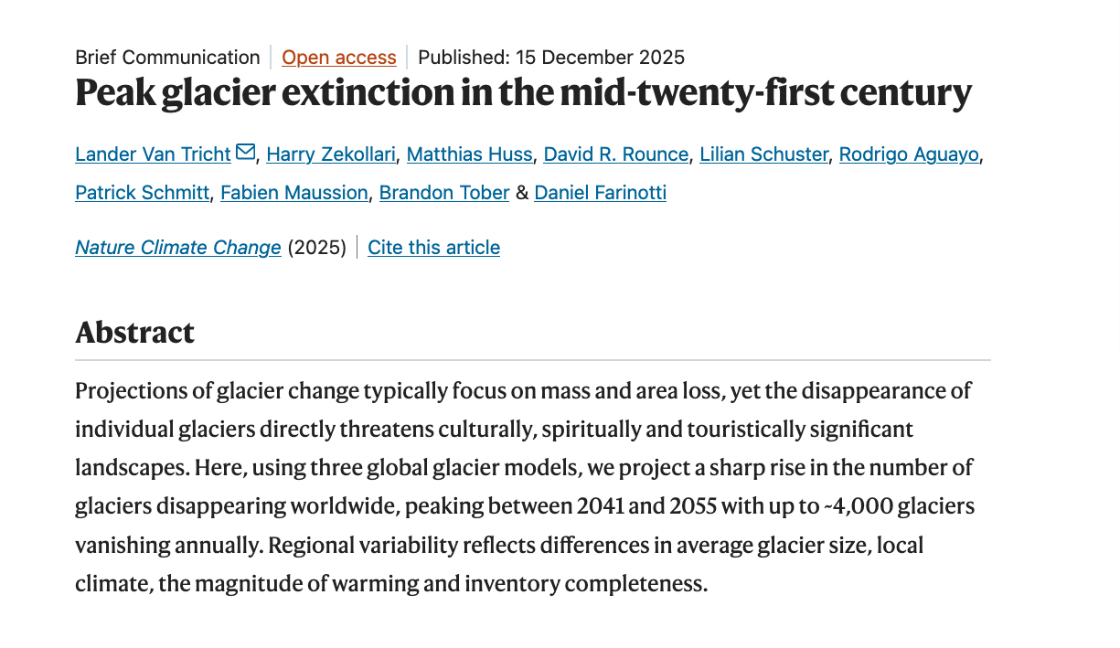
Task: Click the envelope icon beside Lander Van Tricht
Action: coord(245,153)
